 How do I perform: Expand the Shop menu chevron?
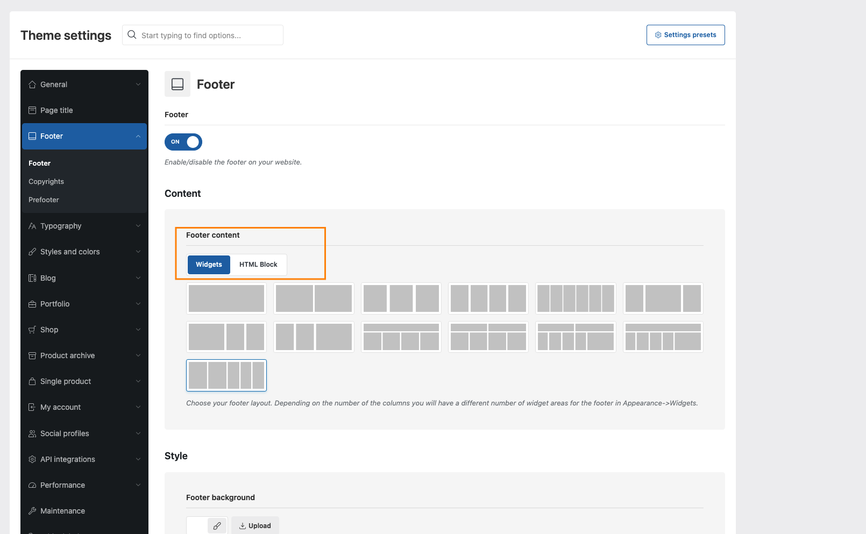pyautogui.click(x=138, y=330)
